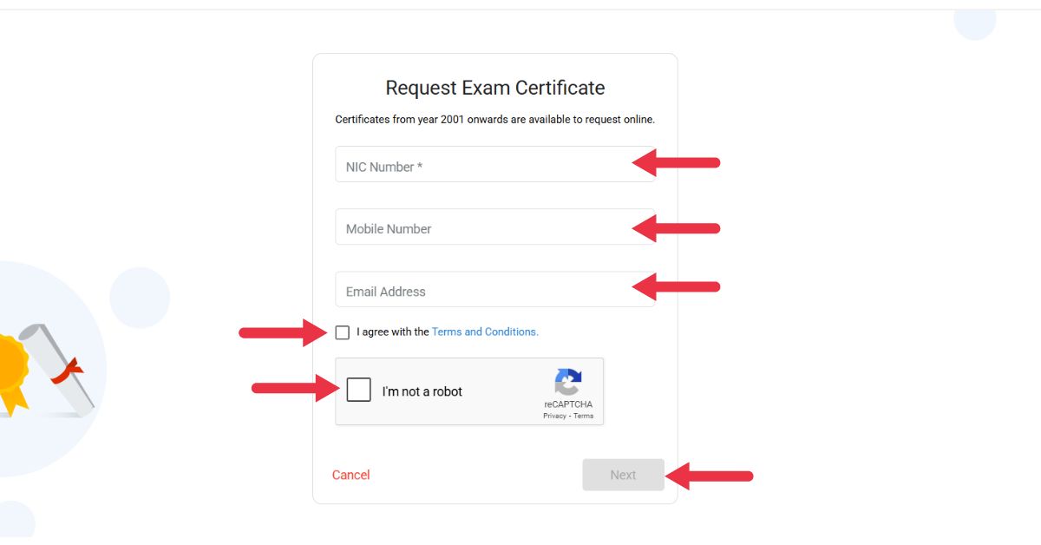1041x545 pixels.
Task: Click the Request Exam Certificate heading
Action: click(x=495, y=88)
